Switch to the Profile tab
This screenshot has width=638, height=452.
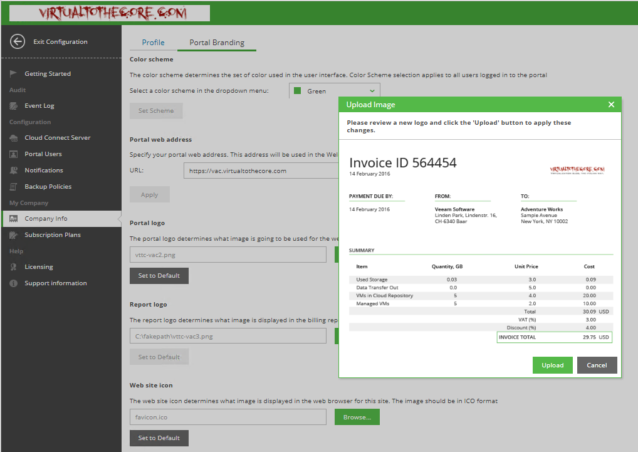pyautogui.click(x=154, y=43)
